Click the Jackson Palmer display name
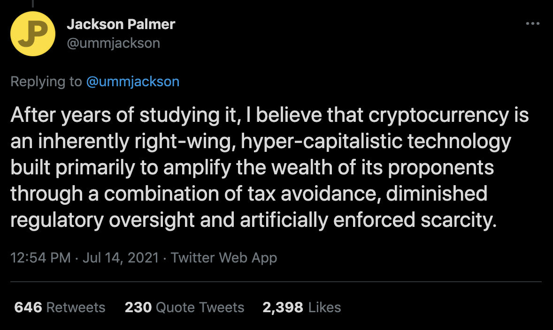The height and width of the screenshot is (330, 553). 121,24
